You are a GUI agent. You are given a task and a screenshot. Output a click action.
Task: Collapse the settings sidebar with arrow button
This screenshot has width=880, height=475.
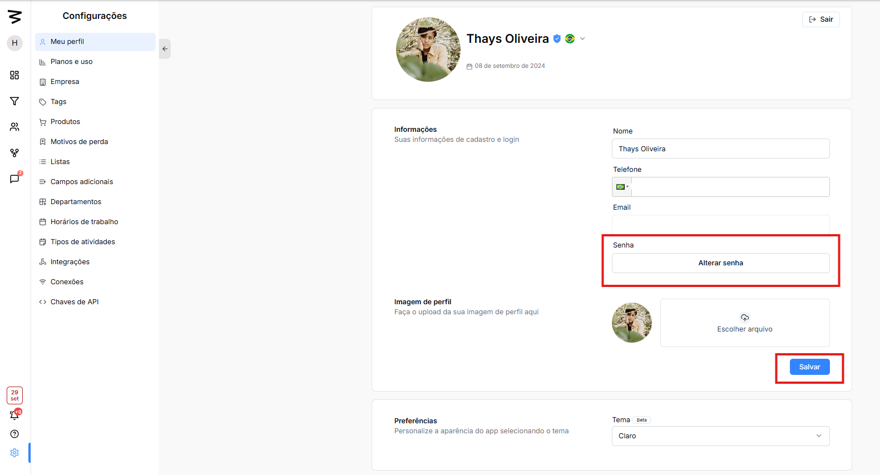(x=165, y=49)
